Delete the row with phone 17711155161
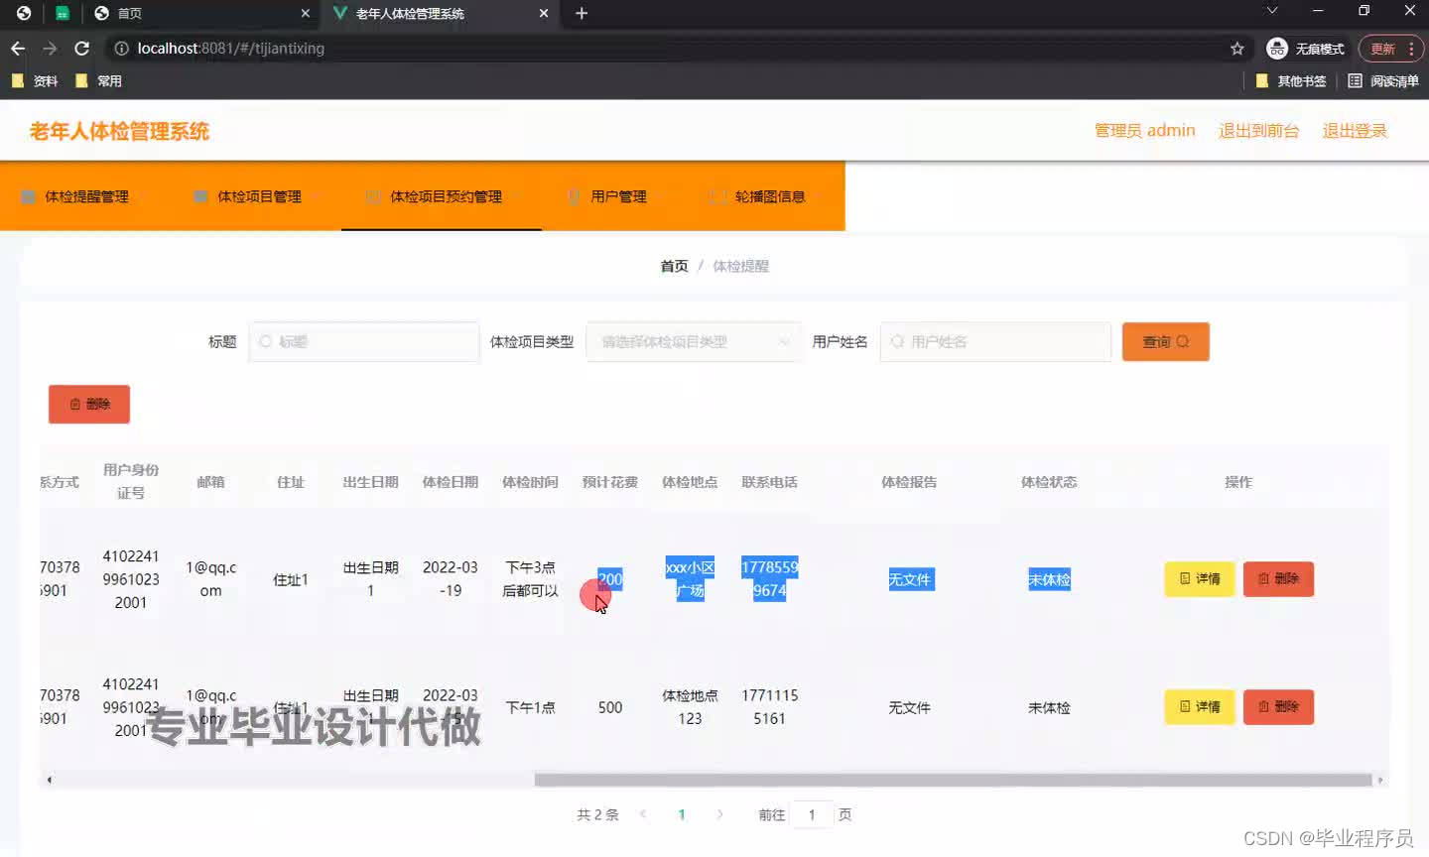The height and width of the screenshot is (857, 1429). [x=1278, y=706]
